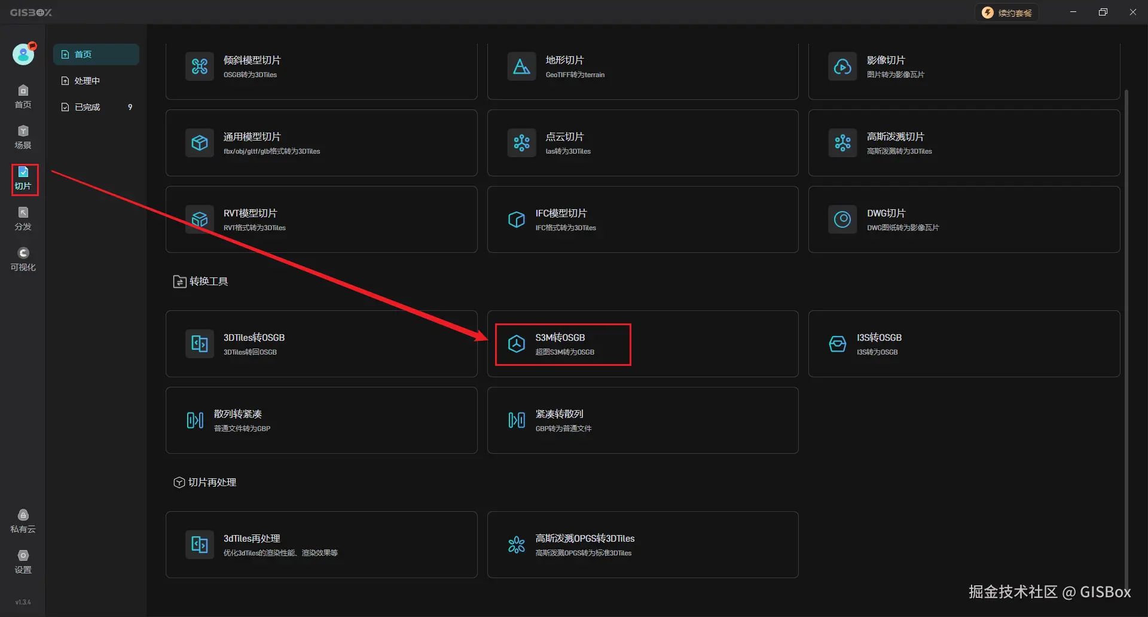Image resolution: width=1148 pixels, height=617 pixels.
Task: Click text '超图S3M转为OSGB'
Action: coord(565,352)
